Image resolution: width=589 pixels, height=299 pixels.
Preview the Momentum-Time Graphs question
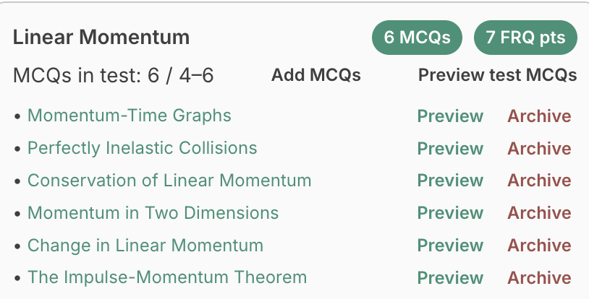[450, 116]
